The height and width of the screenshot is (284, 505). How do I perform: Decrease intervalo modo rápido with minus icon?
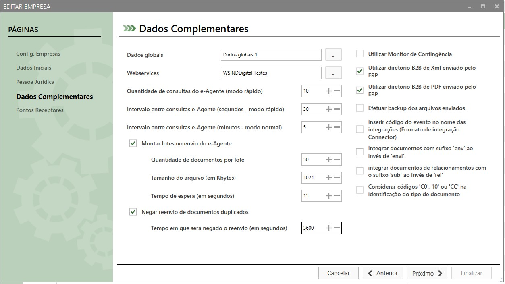[x=337, y=109]
